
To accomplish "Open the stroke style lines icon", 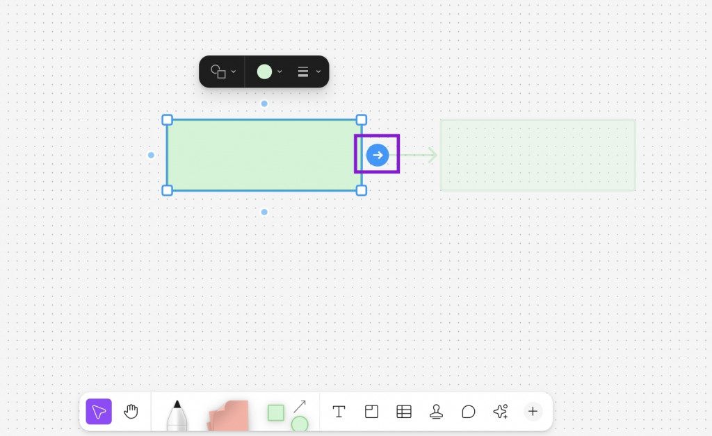I will coord(303,72).
